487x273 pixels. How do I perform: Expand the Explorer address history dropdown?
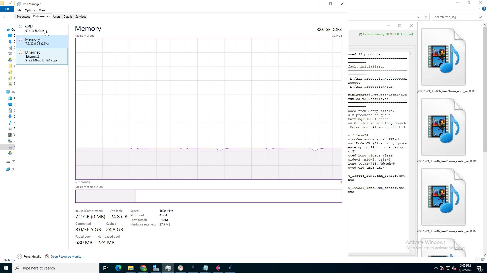pos(418,17)
